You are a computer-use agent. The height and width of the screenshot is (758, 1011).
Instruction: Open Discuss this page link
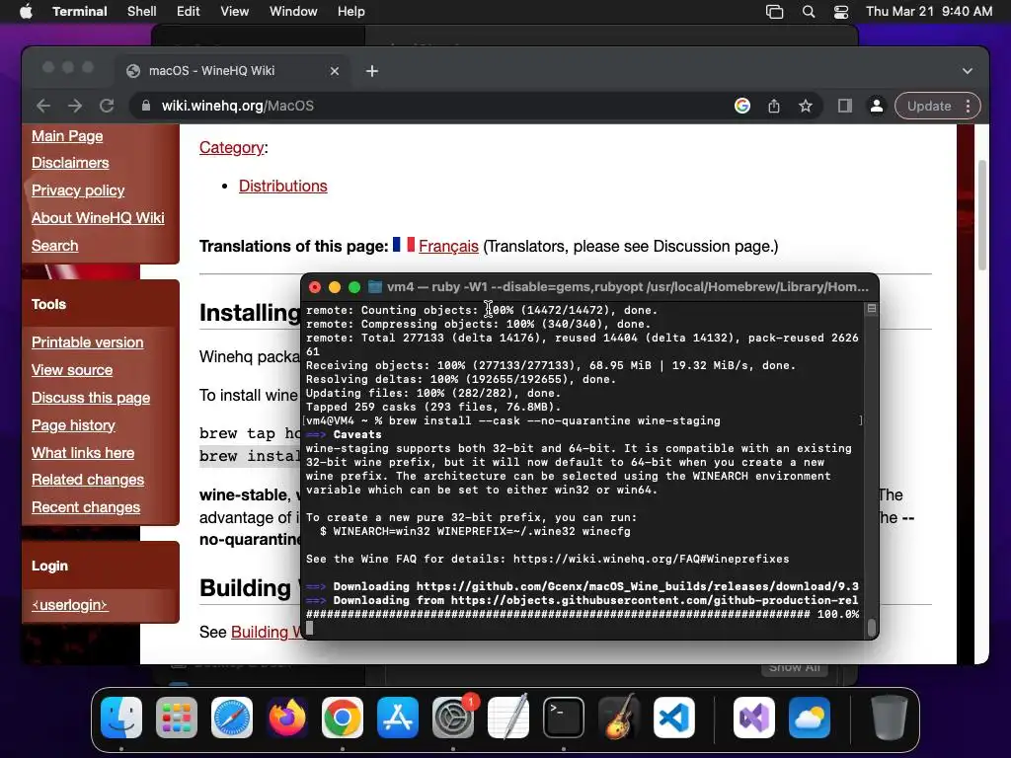coord(91,398)
